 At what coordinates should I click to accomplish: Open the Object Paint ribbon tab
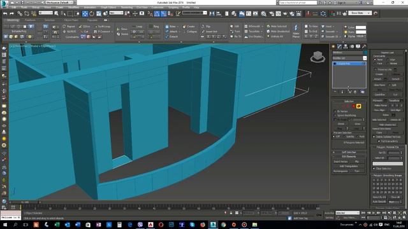(x=71, y=20)
